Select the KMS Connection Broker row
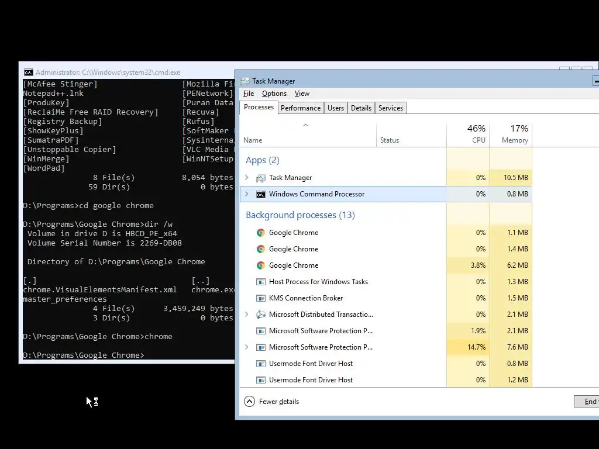Image resolution: width=599 pixels, height=449 pixels. (x=386, y=298)
